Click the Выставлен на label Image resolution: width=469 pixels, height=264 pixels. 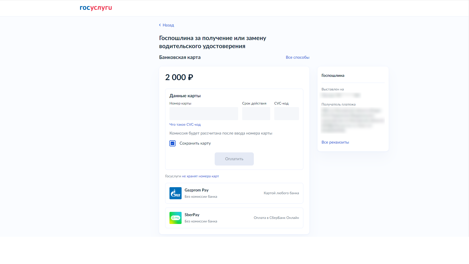pyautogui.click(x=333, y=89)
